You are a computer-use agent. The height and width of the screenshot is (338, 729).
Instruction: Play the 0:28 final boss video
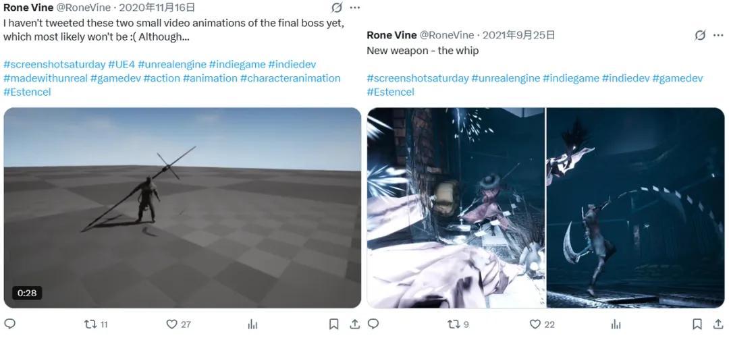182,208
